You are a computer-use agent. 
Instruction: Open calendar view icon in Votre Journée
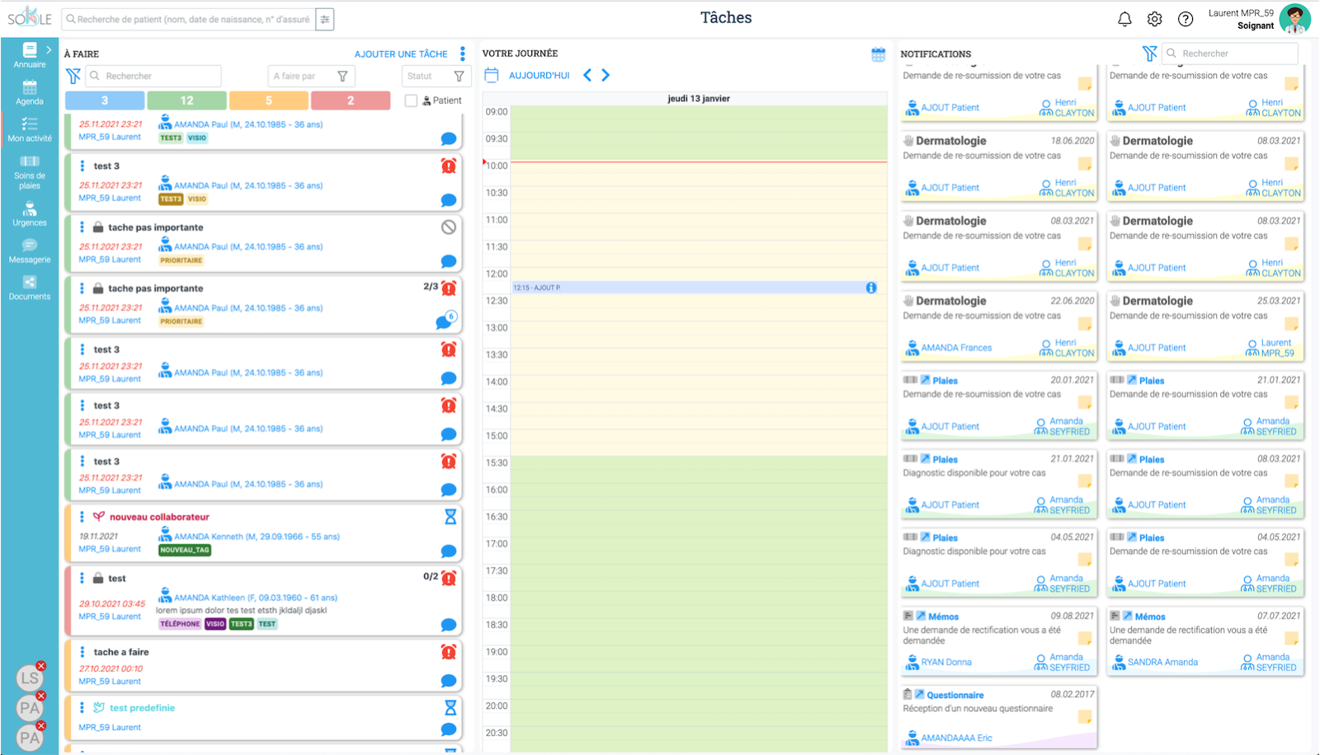point(879,54)
